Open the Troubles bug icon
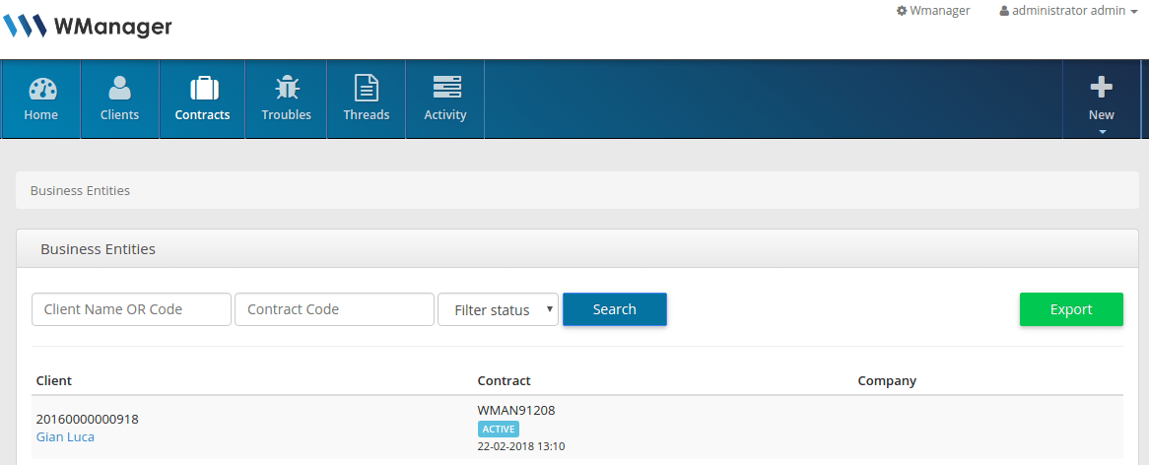The width and height of the screenshot is (1149, 465). tap(287, 89)
